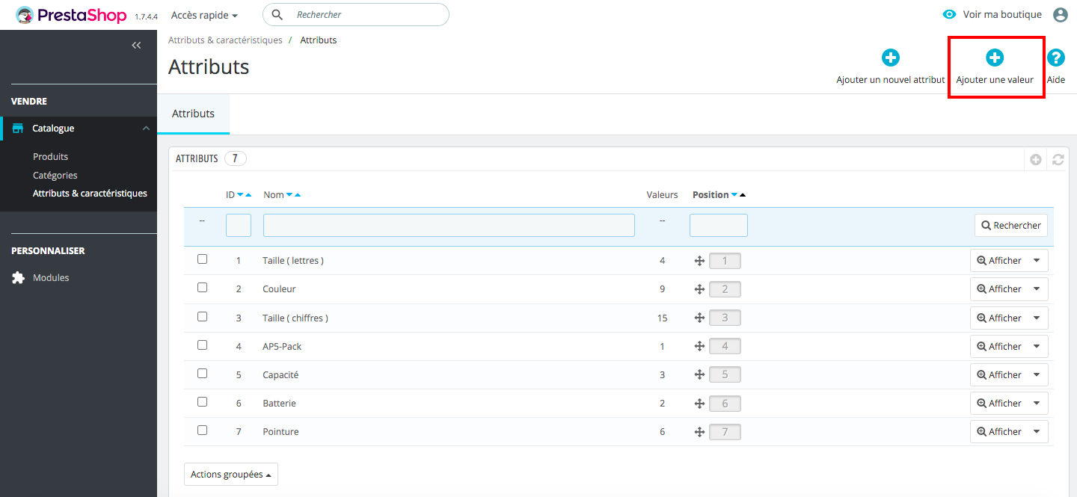Click the Ajouter un nouvel attribut plus icon
This screenshot has width=1077, height=497.
[x=891, y=58]
